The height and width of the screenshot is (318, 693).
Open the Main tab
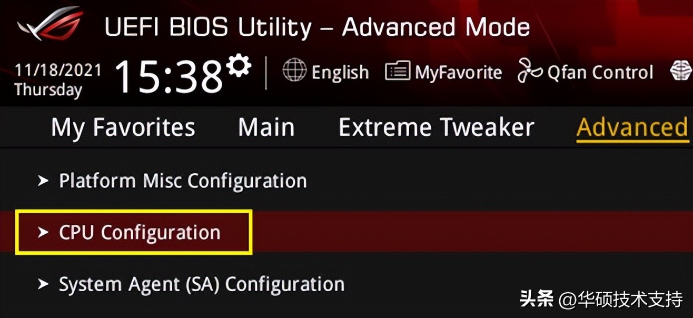pyautogui.click(x=266, y=128)
